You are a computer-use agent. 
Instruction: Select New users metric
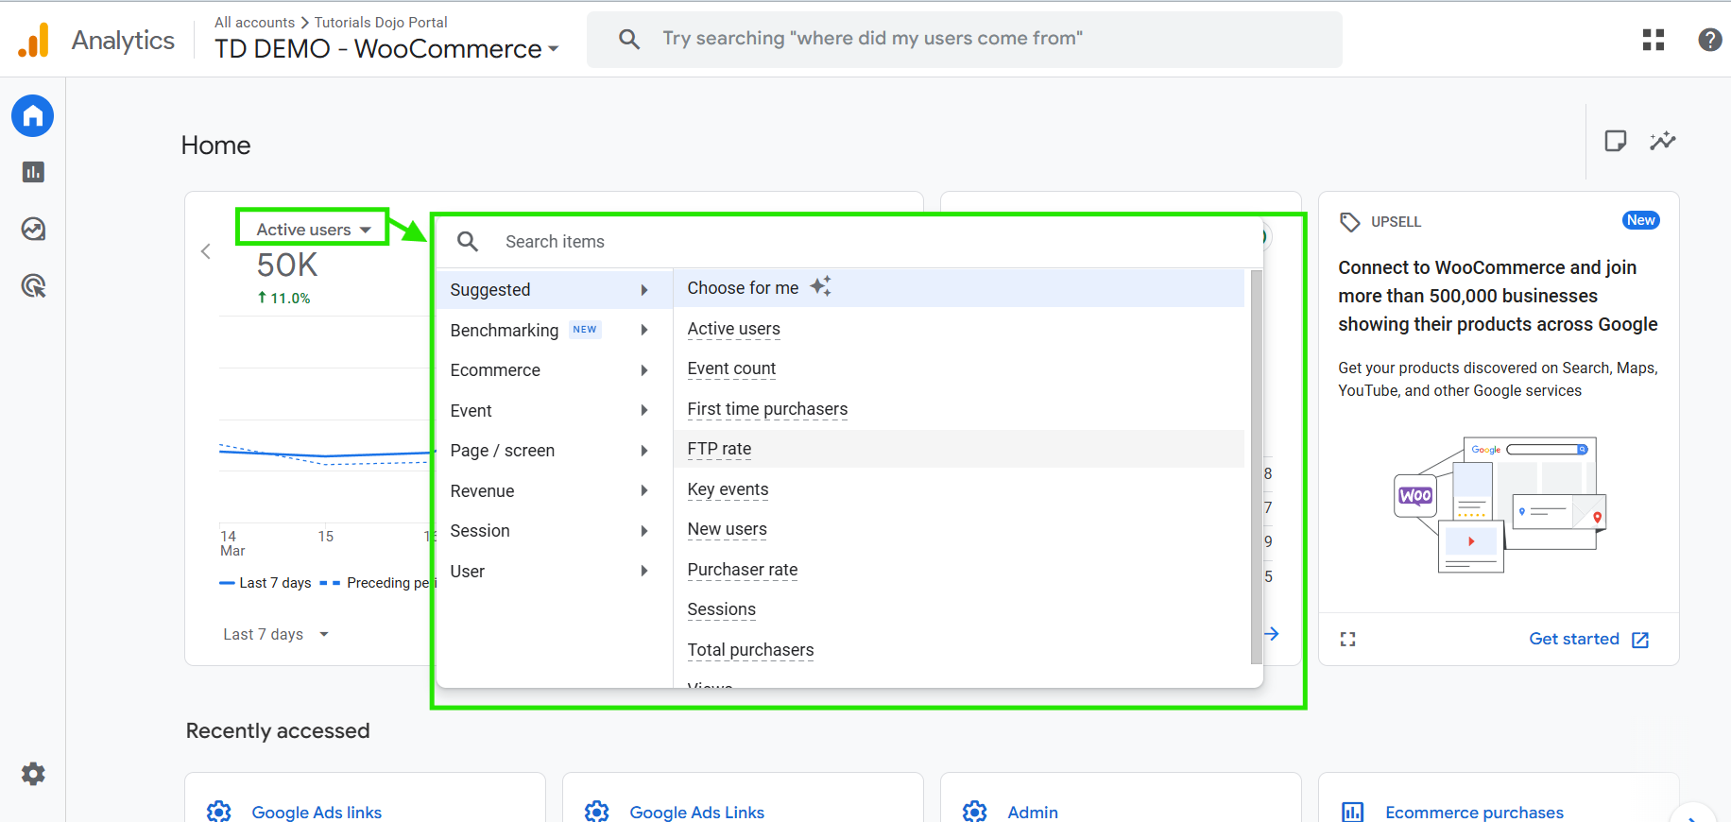point(727,529)
